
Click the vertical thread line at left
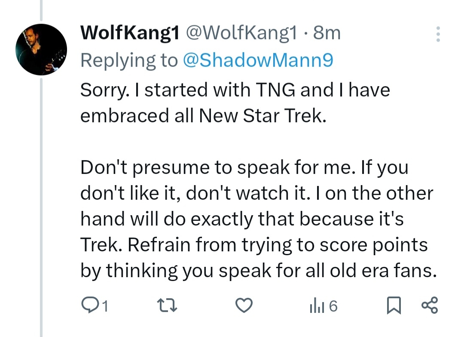tap(42, 215)
